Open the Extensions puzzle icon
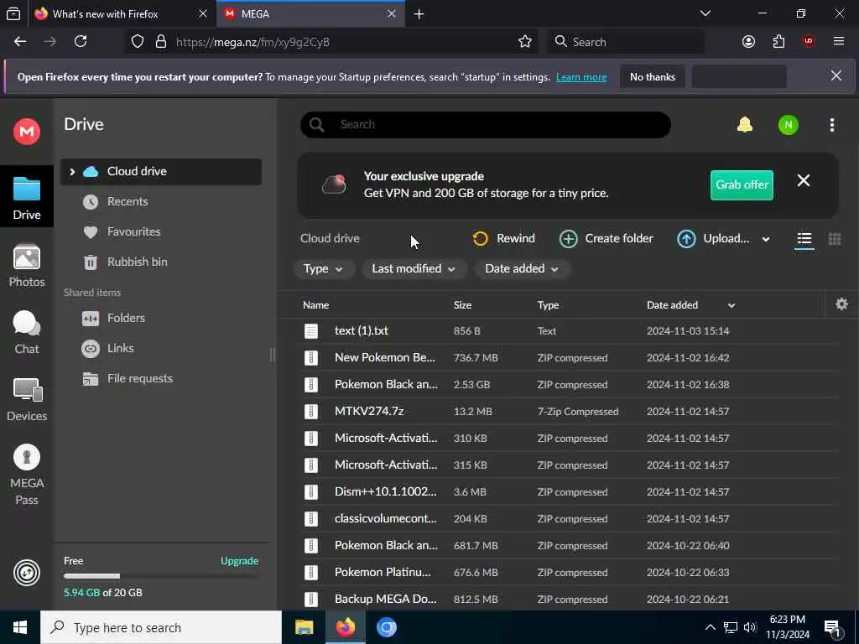Viewport: 859px width, 644px height. pyautogui.click(x=778, y=41)
